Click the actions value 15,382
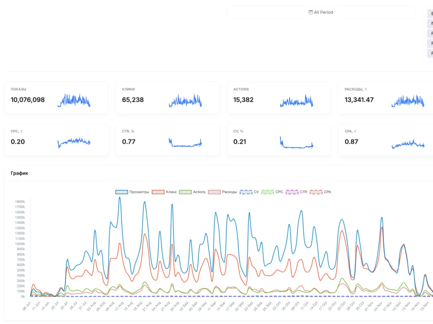The height and width of the screenshot is (324, 433). 243,100
